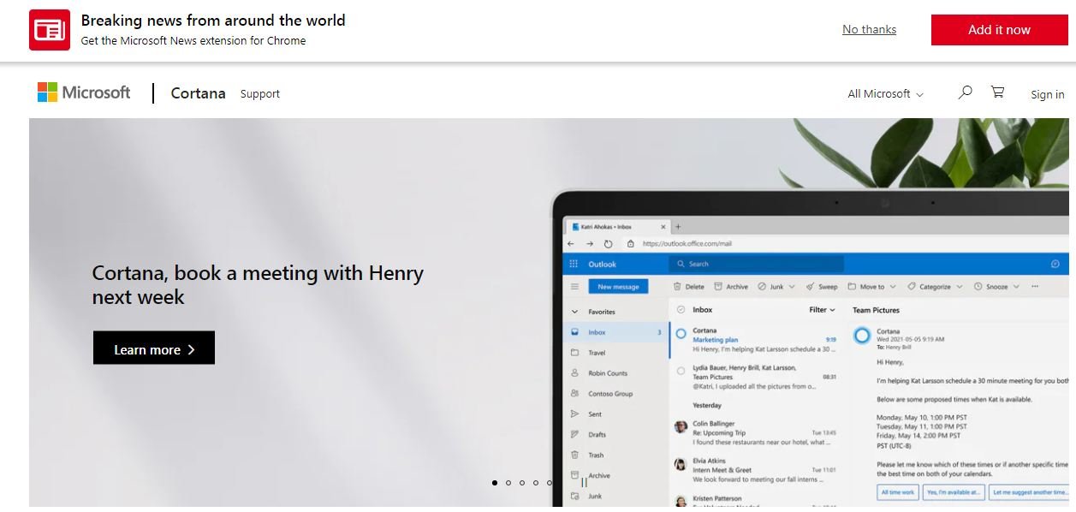
Task: Open the Elvia Atkins Intern Meet & Greet email
Action: [x=753, y=470]
